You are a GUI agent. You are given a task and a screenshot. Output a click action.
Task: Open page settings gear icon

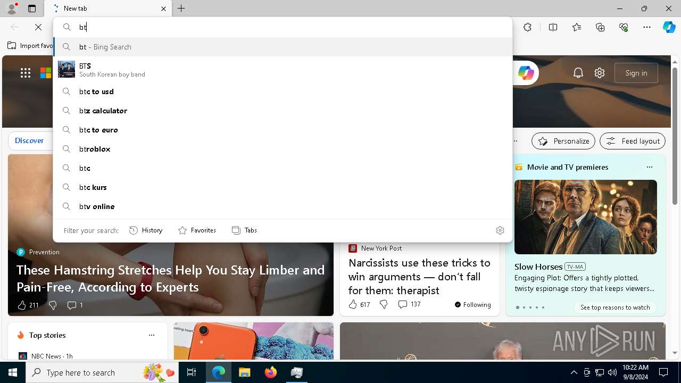[600, 73]
